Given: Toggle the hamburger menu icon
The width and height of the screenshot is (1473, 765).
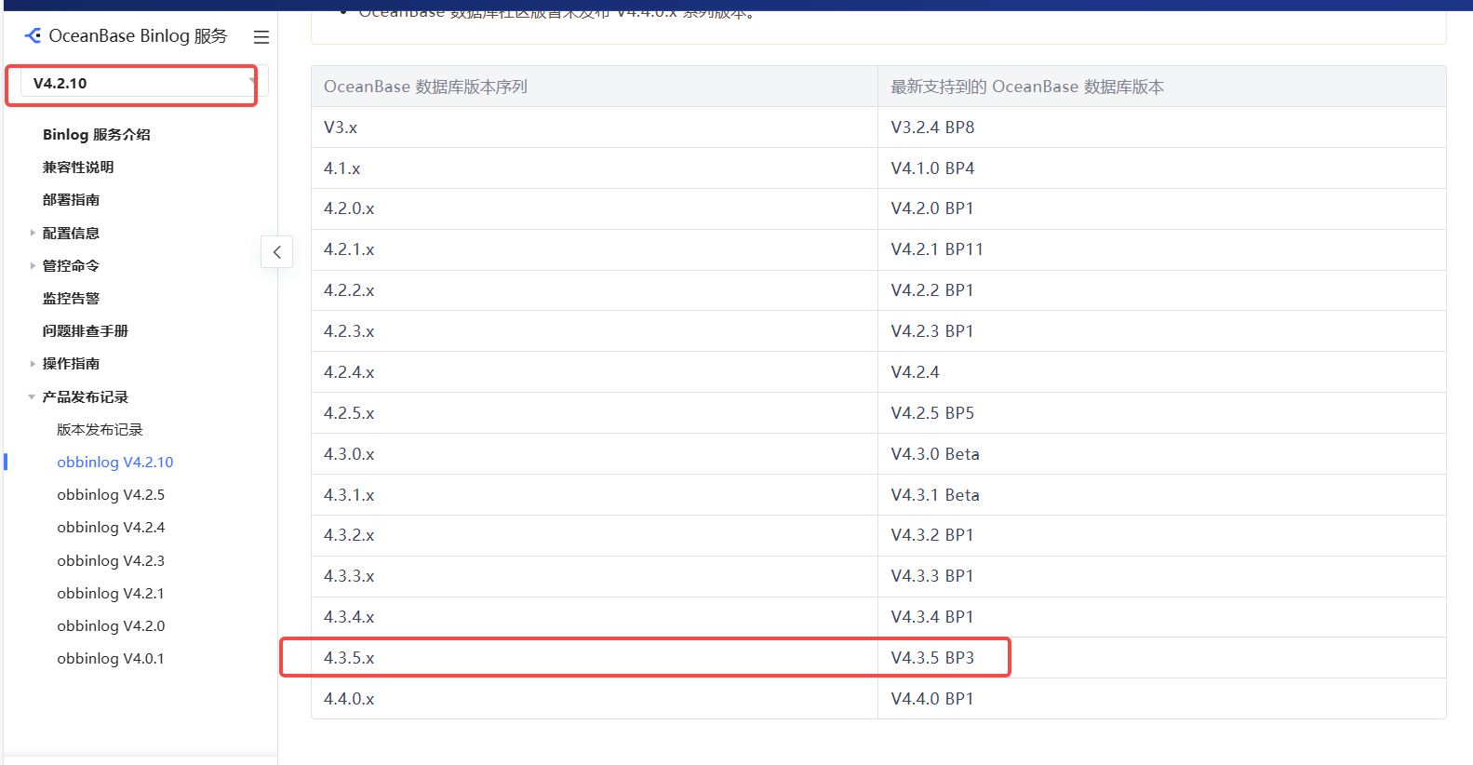Looking at the screenshot, I should [261, 37].
